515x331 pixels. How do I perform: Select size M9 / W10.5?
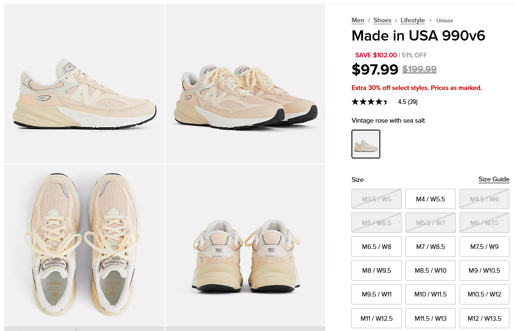484,270
